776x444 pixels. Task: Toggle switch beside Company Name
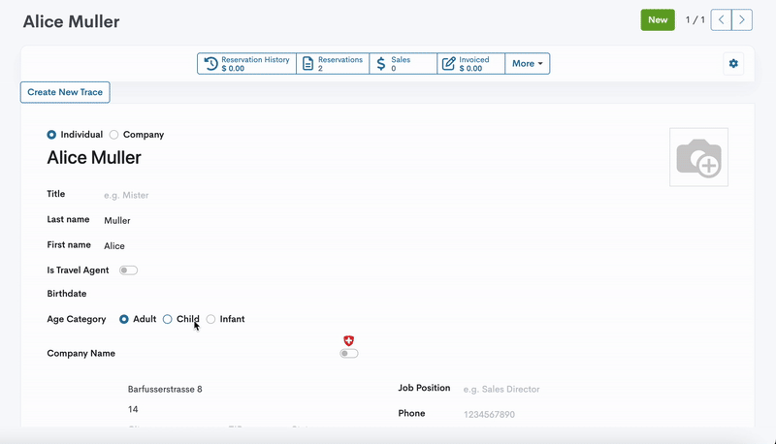(349, 354)
